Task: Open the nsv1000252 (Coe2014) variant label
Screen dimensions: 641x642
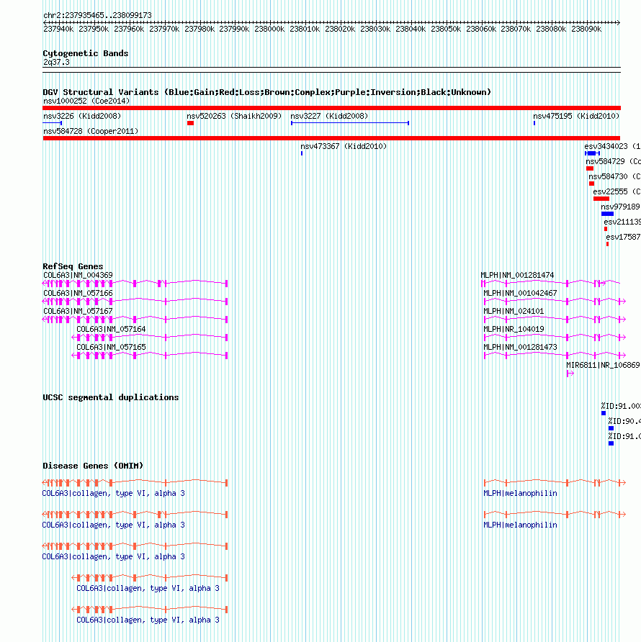Action: [86, 101]
